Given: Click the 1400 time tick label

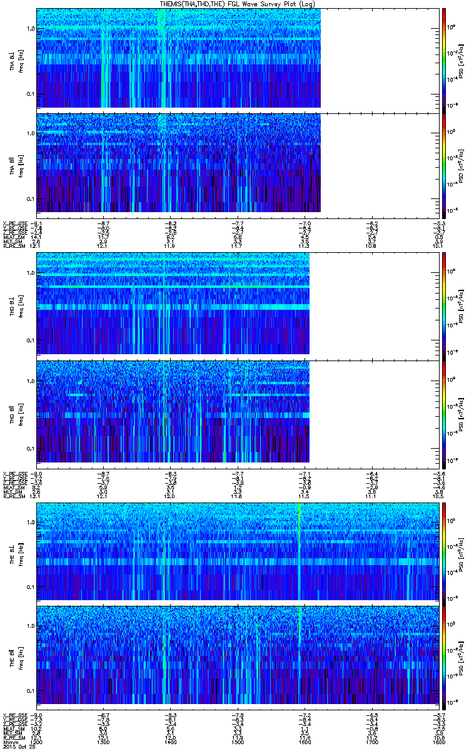Looking at the screenshot, I should (x=170, y=741).
